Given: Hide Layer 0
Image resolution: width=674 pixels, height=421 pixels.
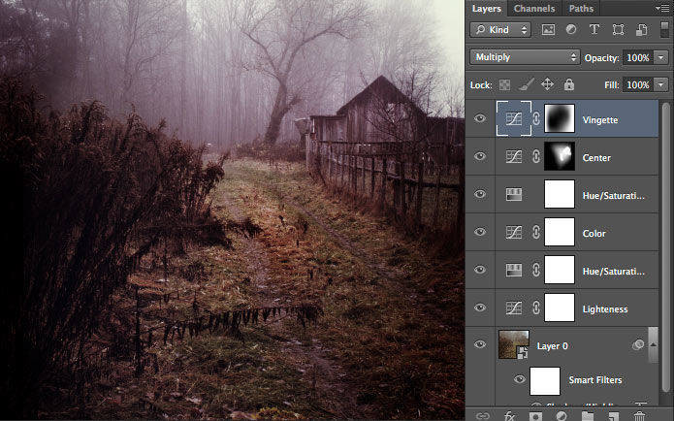Looking at the screenshot, I should [x=480, y=344].
